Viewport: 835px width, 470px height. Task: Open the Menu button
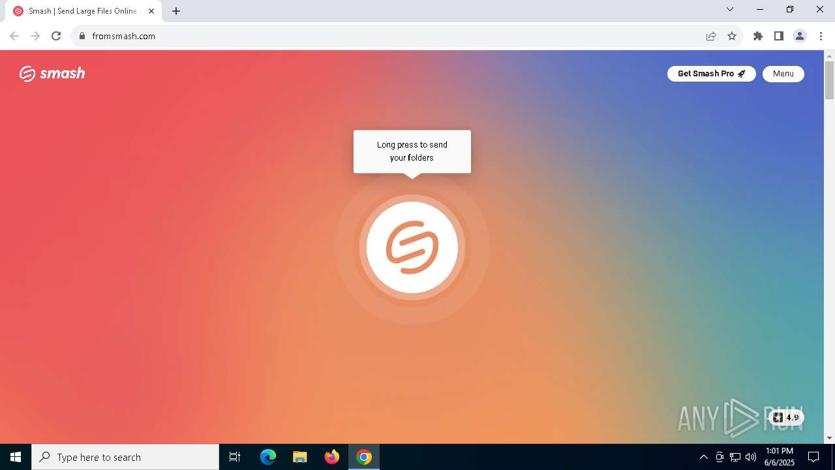pos(783,74)
